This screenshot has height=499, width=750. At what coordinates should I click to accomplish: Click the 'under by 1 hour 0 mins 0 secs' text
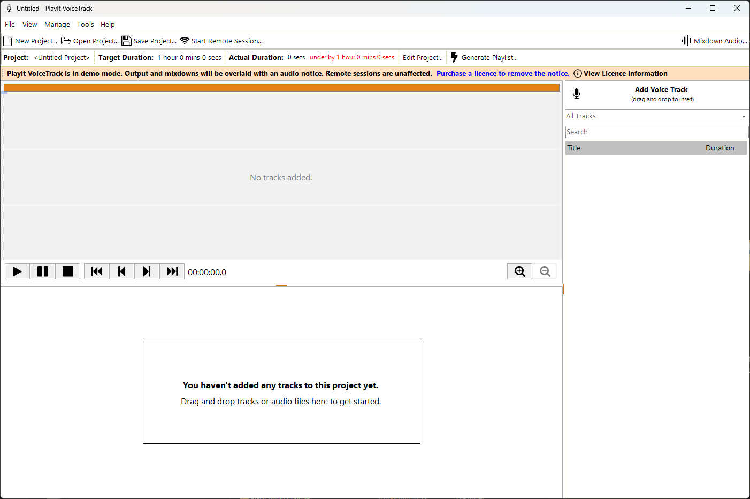pos(352,57)
